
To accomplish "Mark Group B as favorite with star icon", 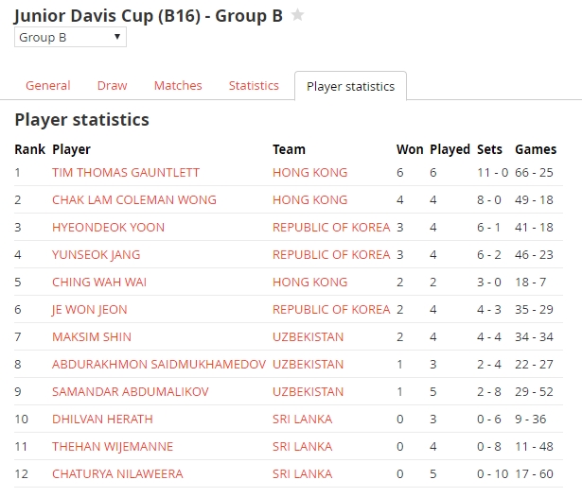I will [x=297, y=15].
